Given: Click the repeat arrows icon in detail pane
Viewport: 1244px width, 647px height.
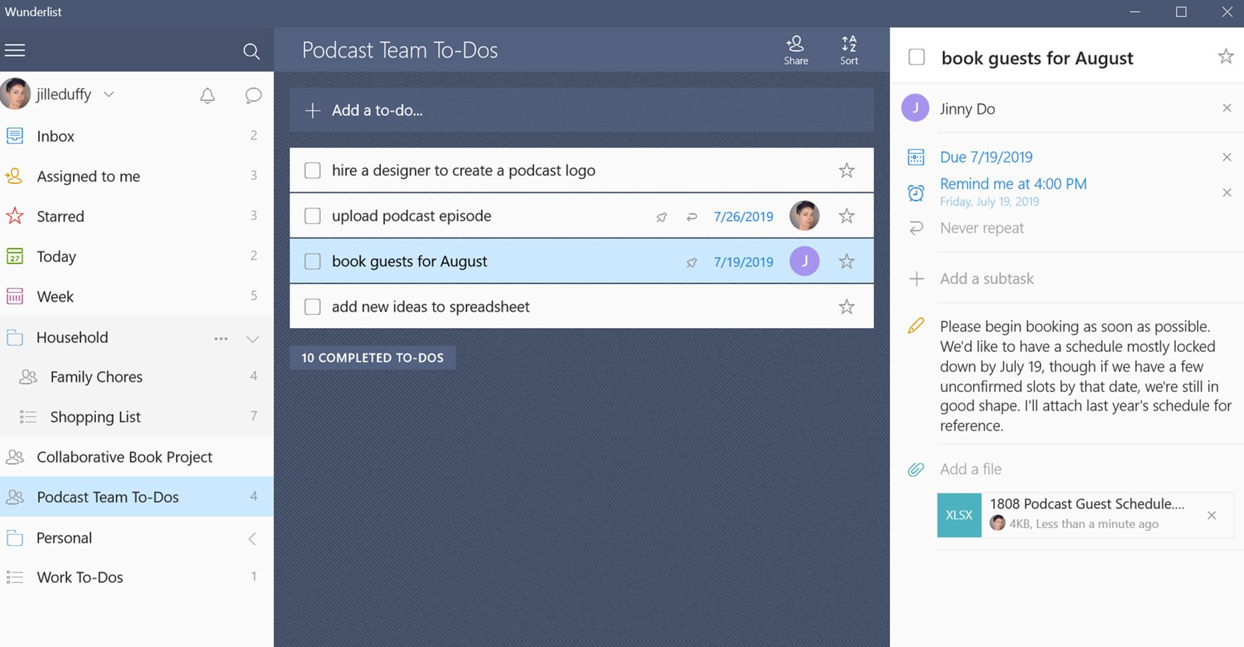Looking at the screenshot, I should coord(916,228).
